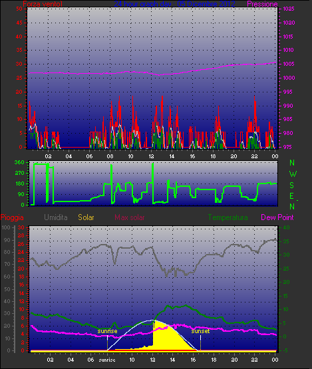Click the '180' wind direction axis value
Screen dimensions: 312x369
click(19, 184)
